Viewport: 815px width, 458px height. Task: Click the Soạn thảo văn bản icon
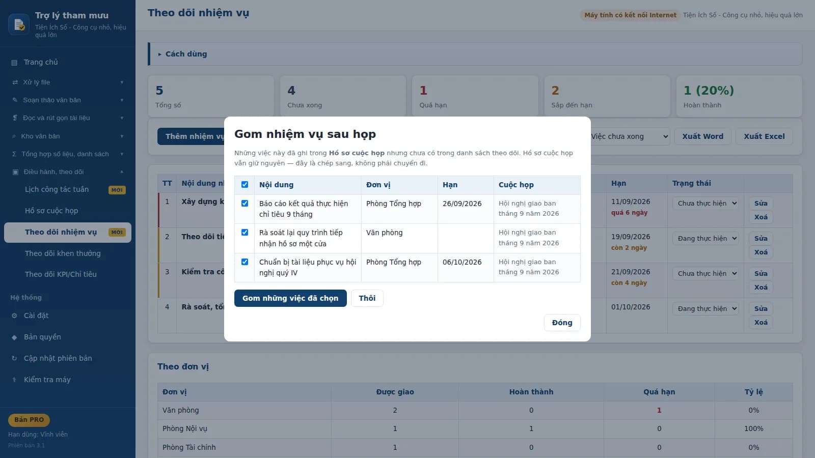click(15, 100)
